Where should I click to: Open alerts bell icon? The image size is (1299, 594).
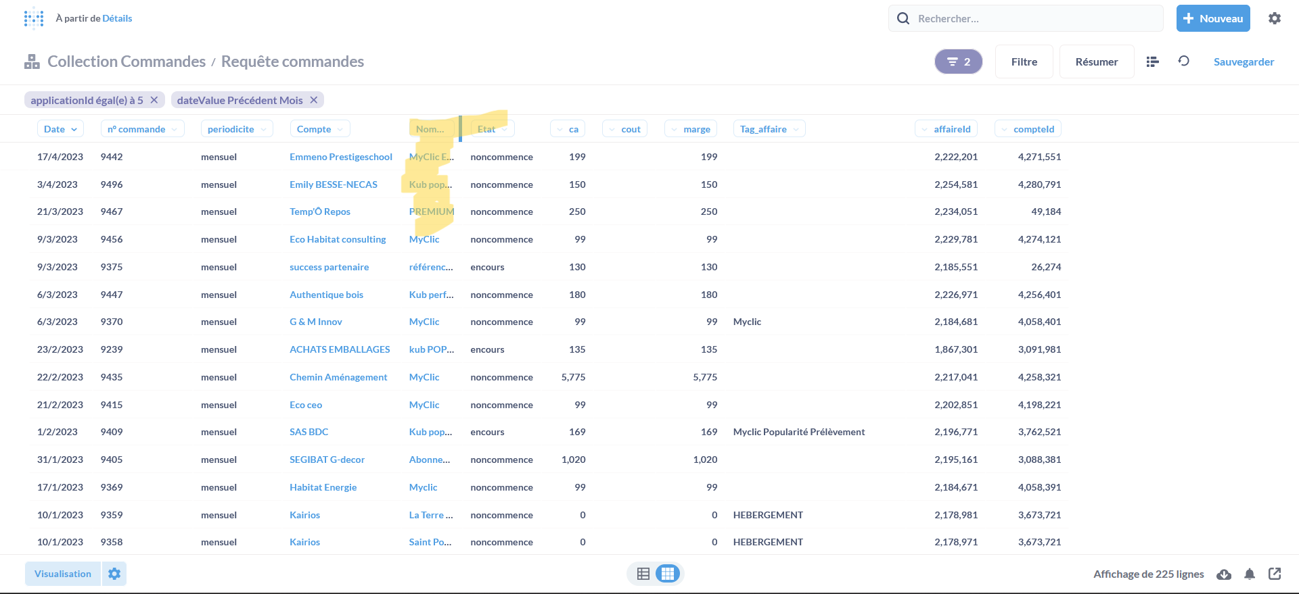[x=1250, y=574]
